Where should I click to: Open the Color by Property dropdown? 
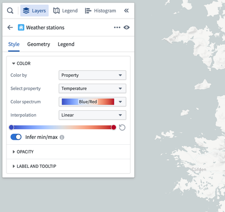[x=92, y=75]
